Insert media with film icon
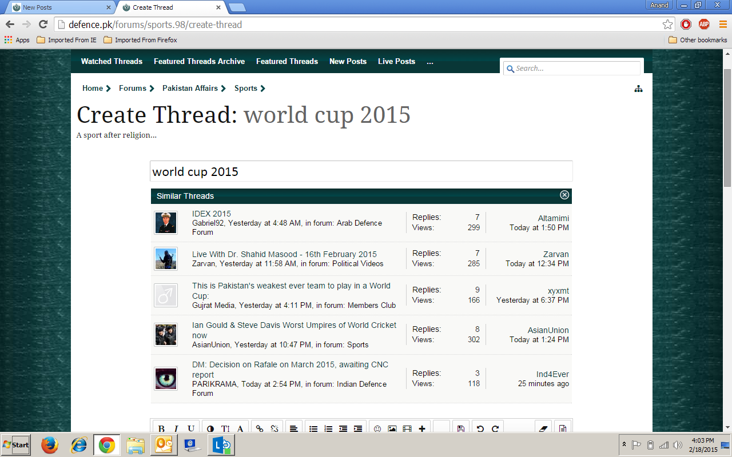 point(407,428)
